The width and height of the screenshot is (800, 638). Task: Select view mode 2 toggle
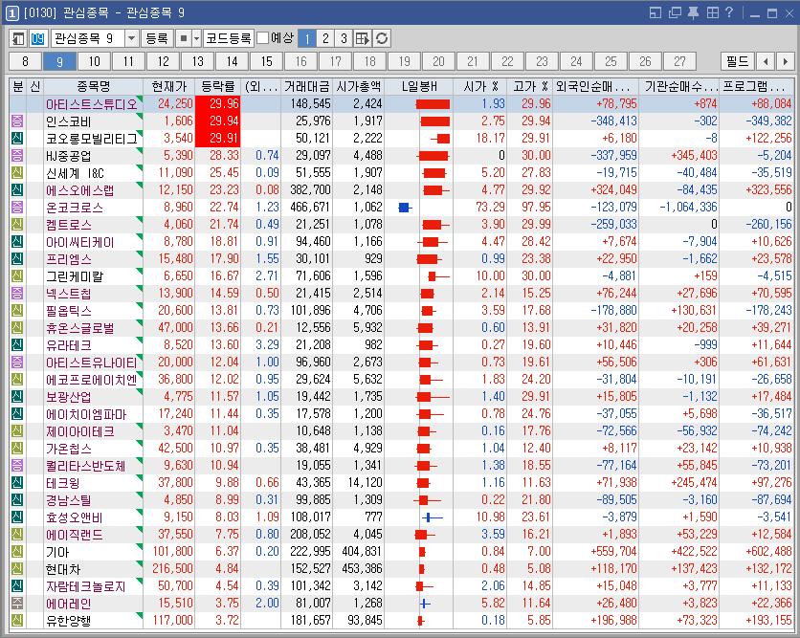point(325,38)
